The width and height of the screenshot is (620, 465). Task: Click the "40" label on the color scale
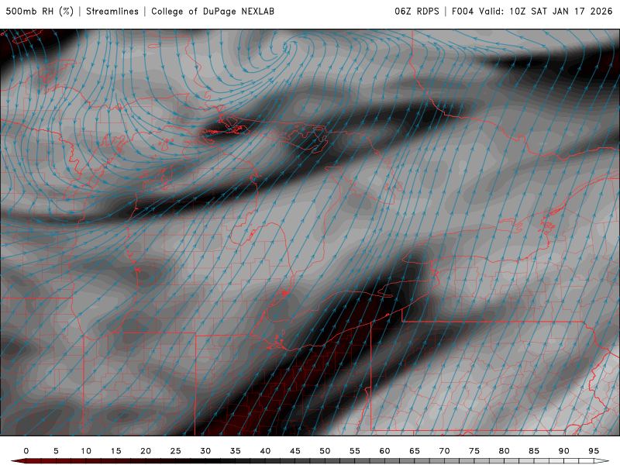265,451
